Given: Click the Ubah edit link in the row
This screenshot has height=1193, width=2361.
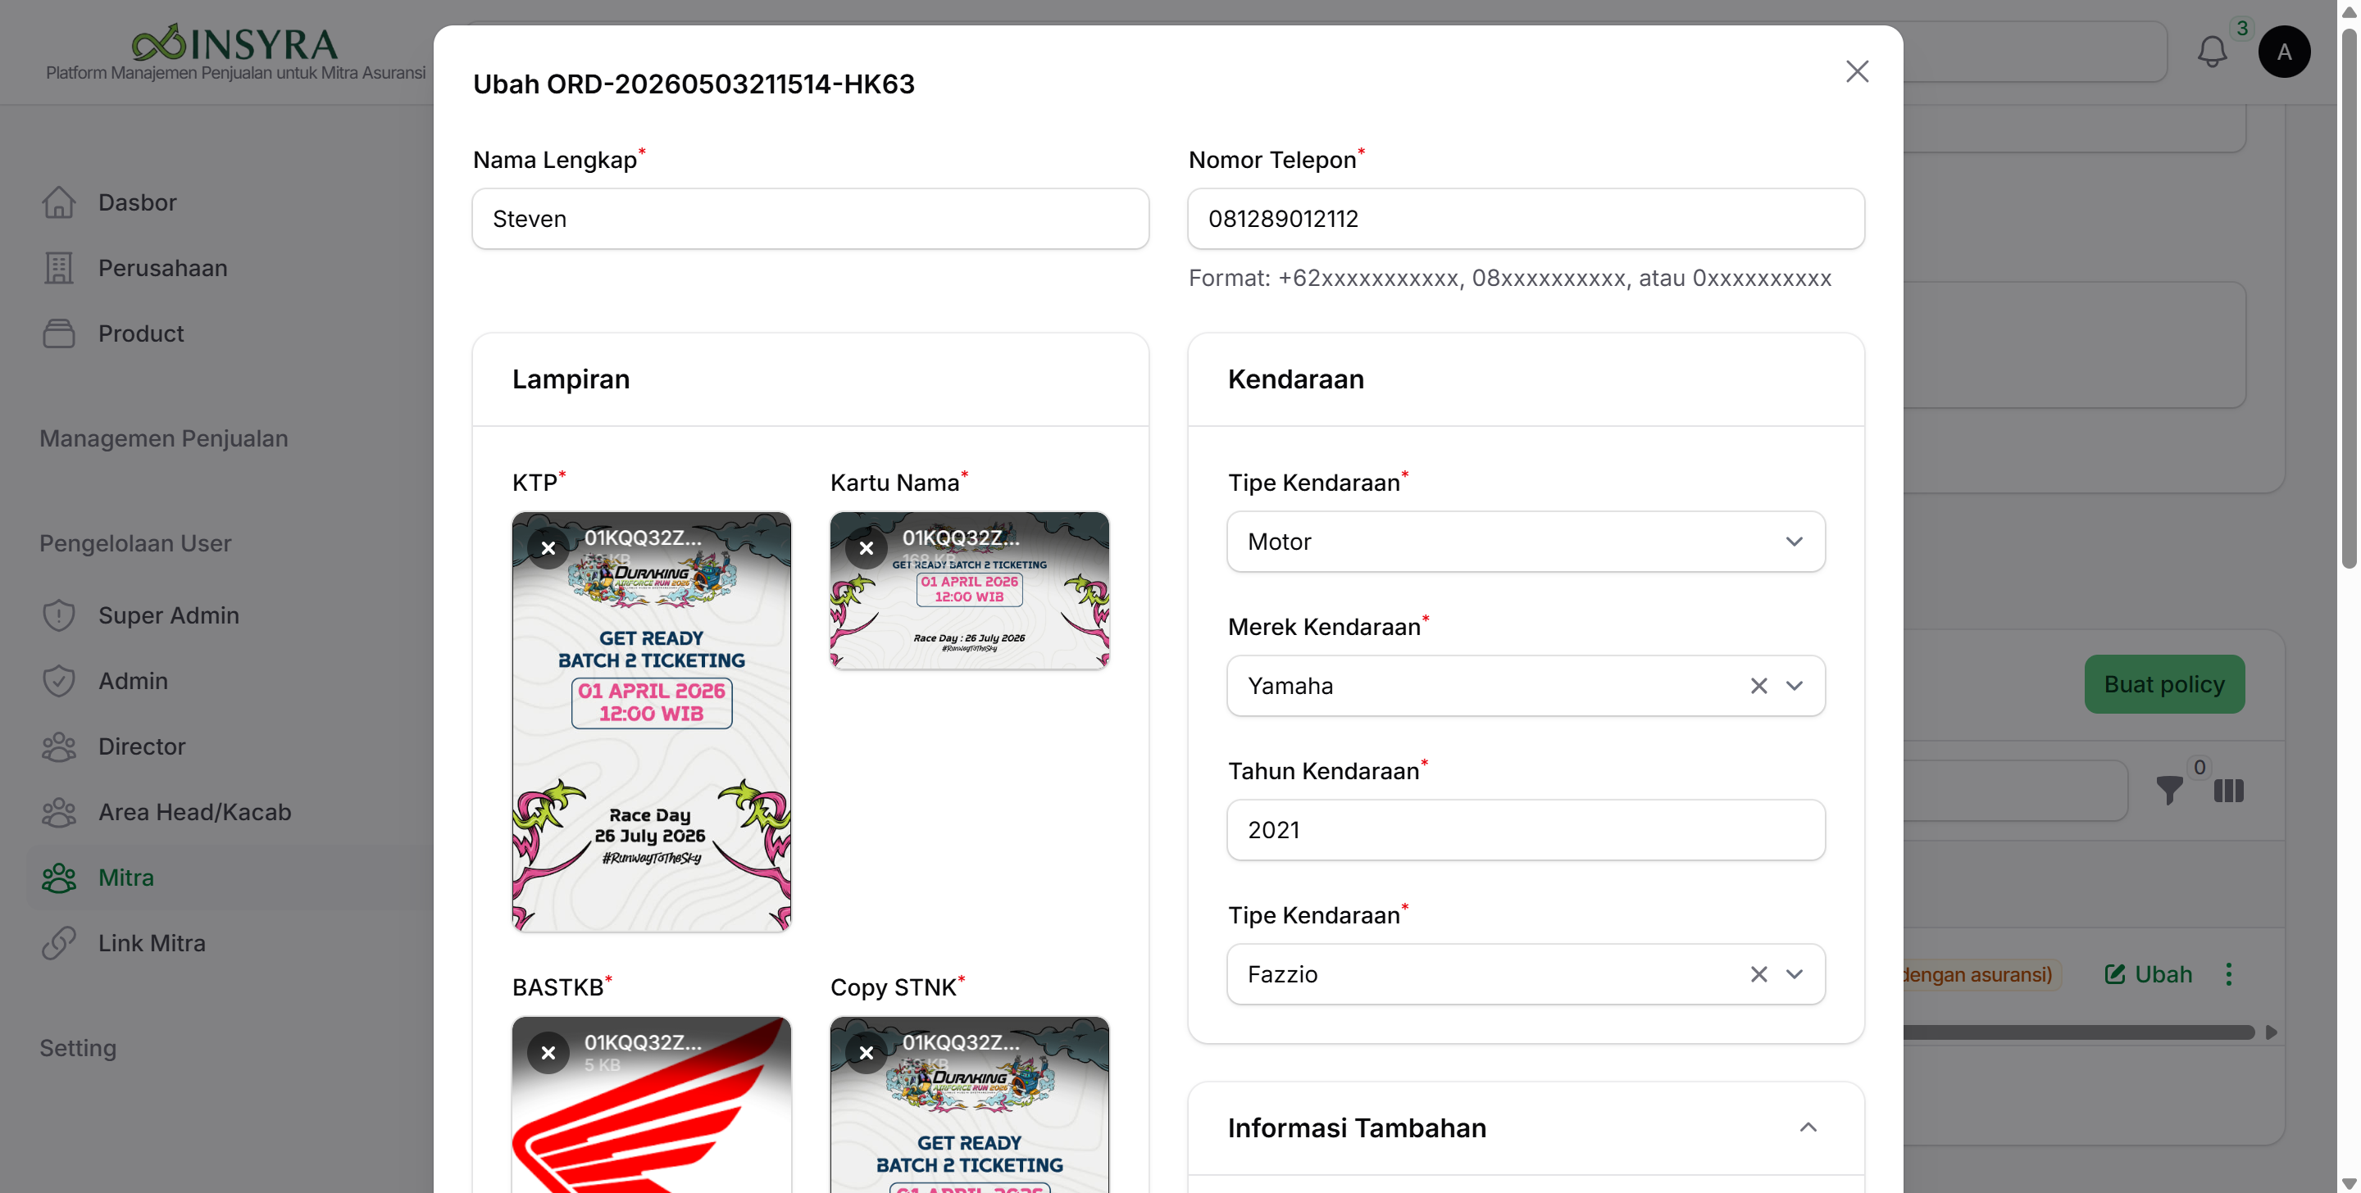Looking at the screenshot, I should 2149,974.
